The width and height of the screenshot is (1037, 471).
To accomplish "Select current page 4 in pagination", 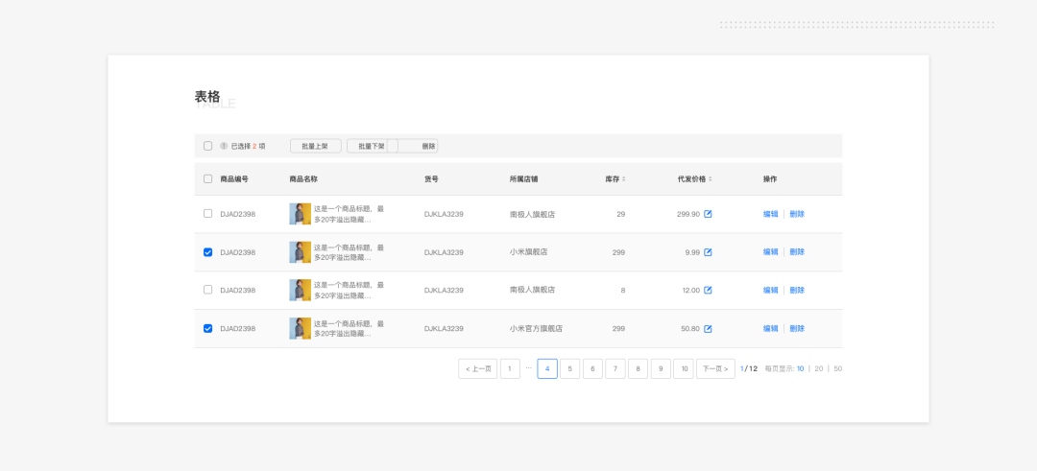I will (x=547, y=368).
